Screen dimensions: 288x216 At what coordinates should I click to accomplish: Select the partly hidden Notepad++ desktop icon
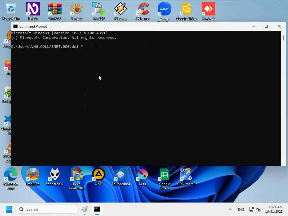7,94
